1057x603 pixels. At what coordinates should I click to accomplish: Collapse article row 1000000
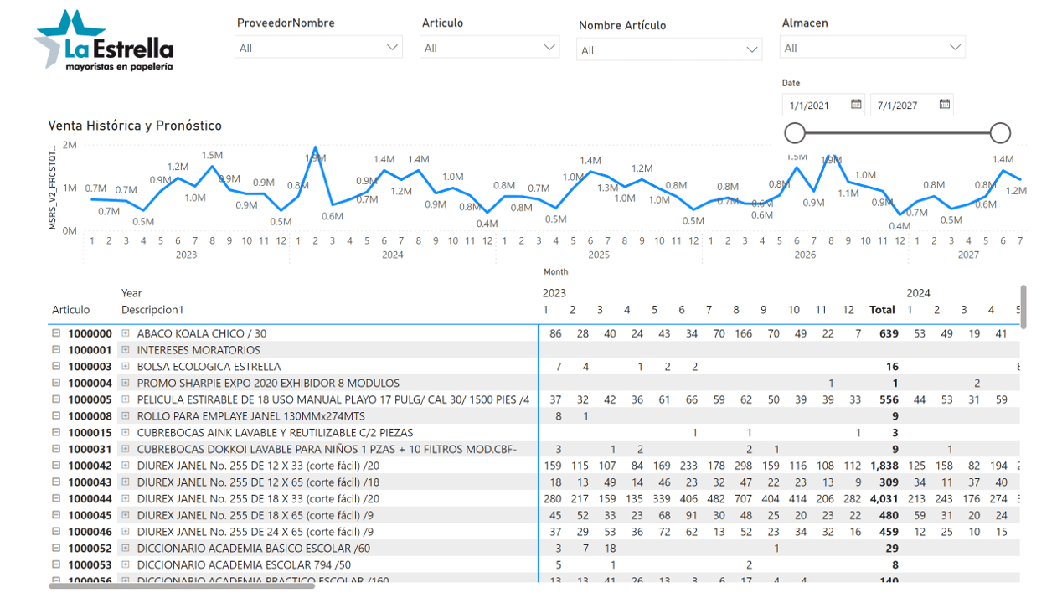tap(57, 333)
